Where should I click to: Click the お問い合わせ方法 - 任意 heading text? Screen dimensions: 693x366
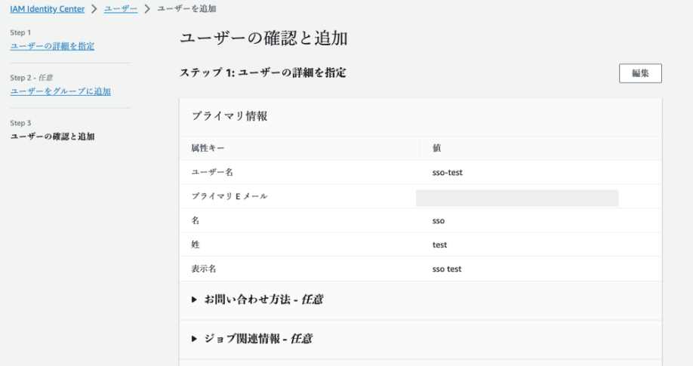coord(263,300)
